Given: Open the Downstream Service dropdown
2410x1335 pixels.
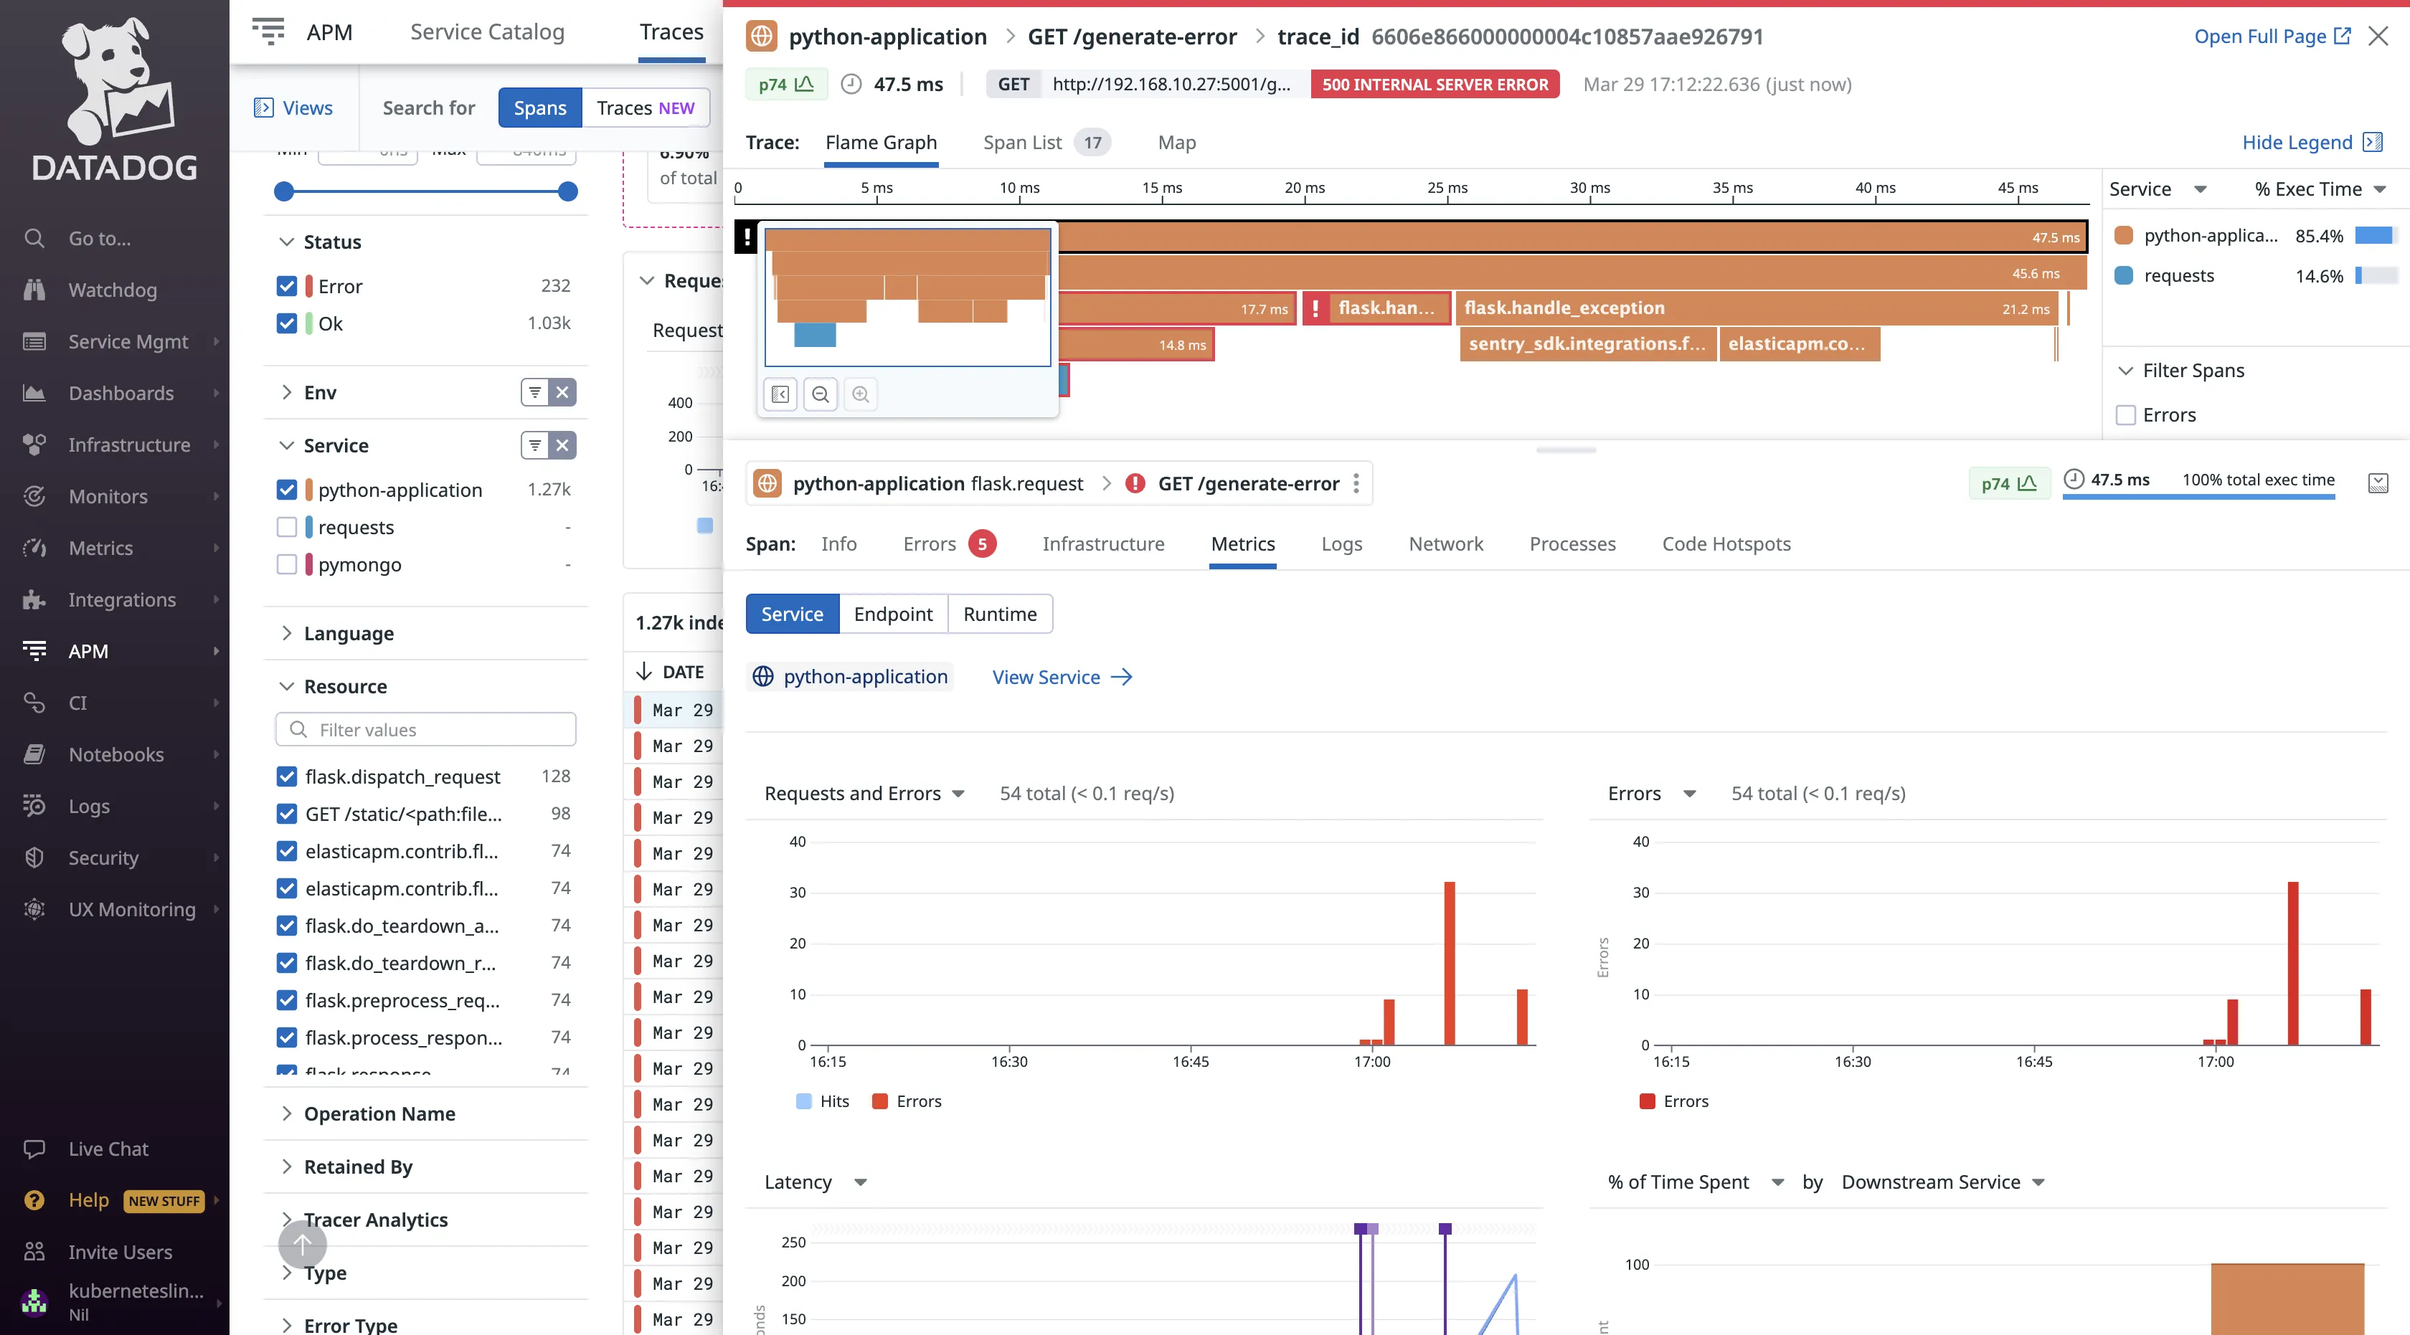Looking at the screenshot, I should coord(1942,1182).
